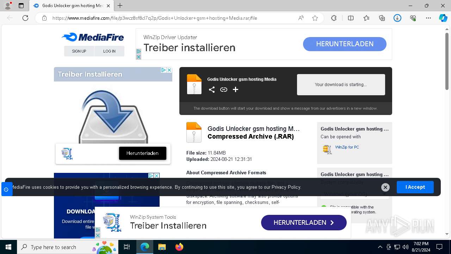The width and height of the screenshot is (451, 254).
Task: Close the Treiber Installieren sidebar ad
Action: (x=169, y=70)
